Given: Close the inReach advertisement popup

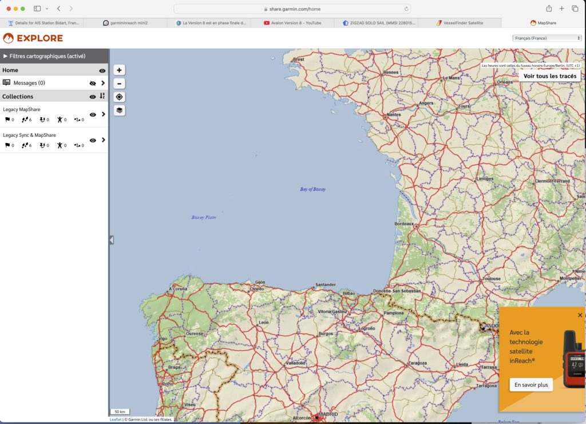Looking at the screenshot, I should point(580,315).
